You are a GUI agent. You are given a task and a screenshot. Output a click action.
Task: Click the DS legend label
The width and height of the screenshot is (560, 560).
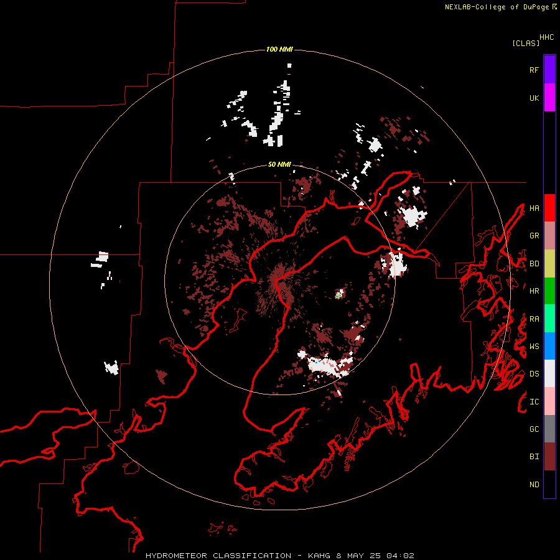(534, 374)
